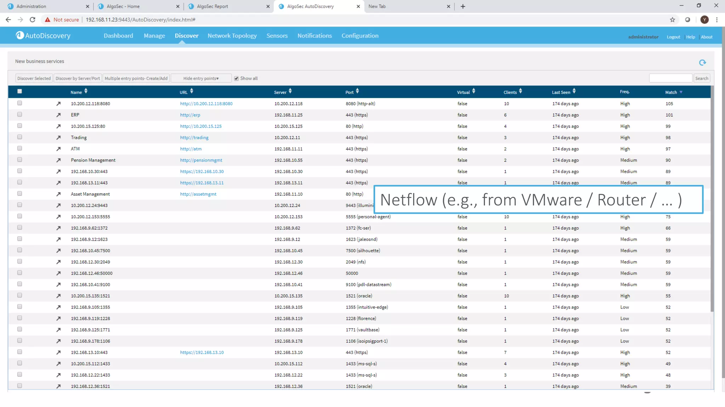
Task: Reload the page with browser refresh button
Action: point(33,19)
